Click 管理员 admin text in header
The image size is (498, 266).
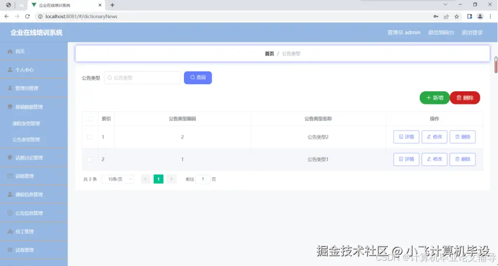[404, 32]
